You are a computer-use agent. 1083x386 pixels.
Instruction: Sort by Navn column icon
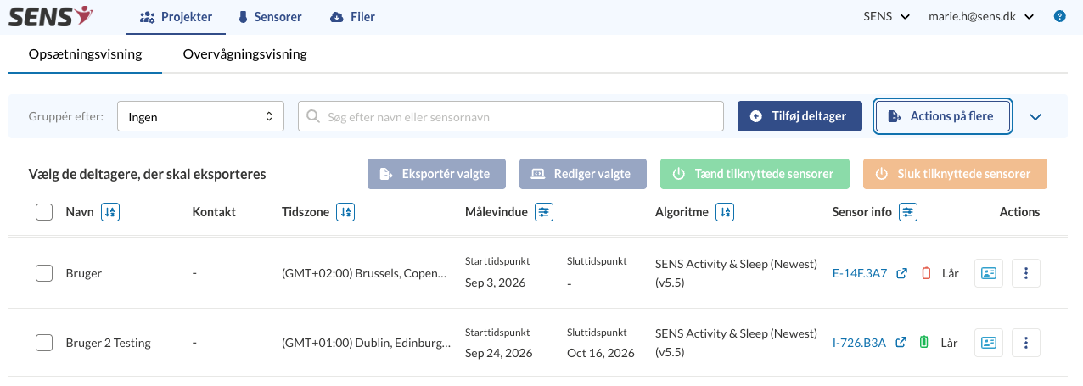110,212
